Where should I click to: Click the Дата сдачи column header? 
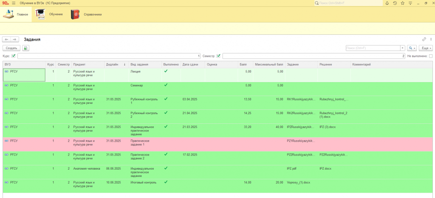point(193,64)
